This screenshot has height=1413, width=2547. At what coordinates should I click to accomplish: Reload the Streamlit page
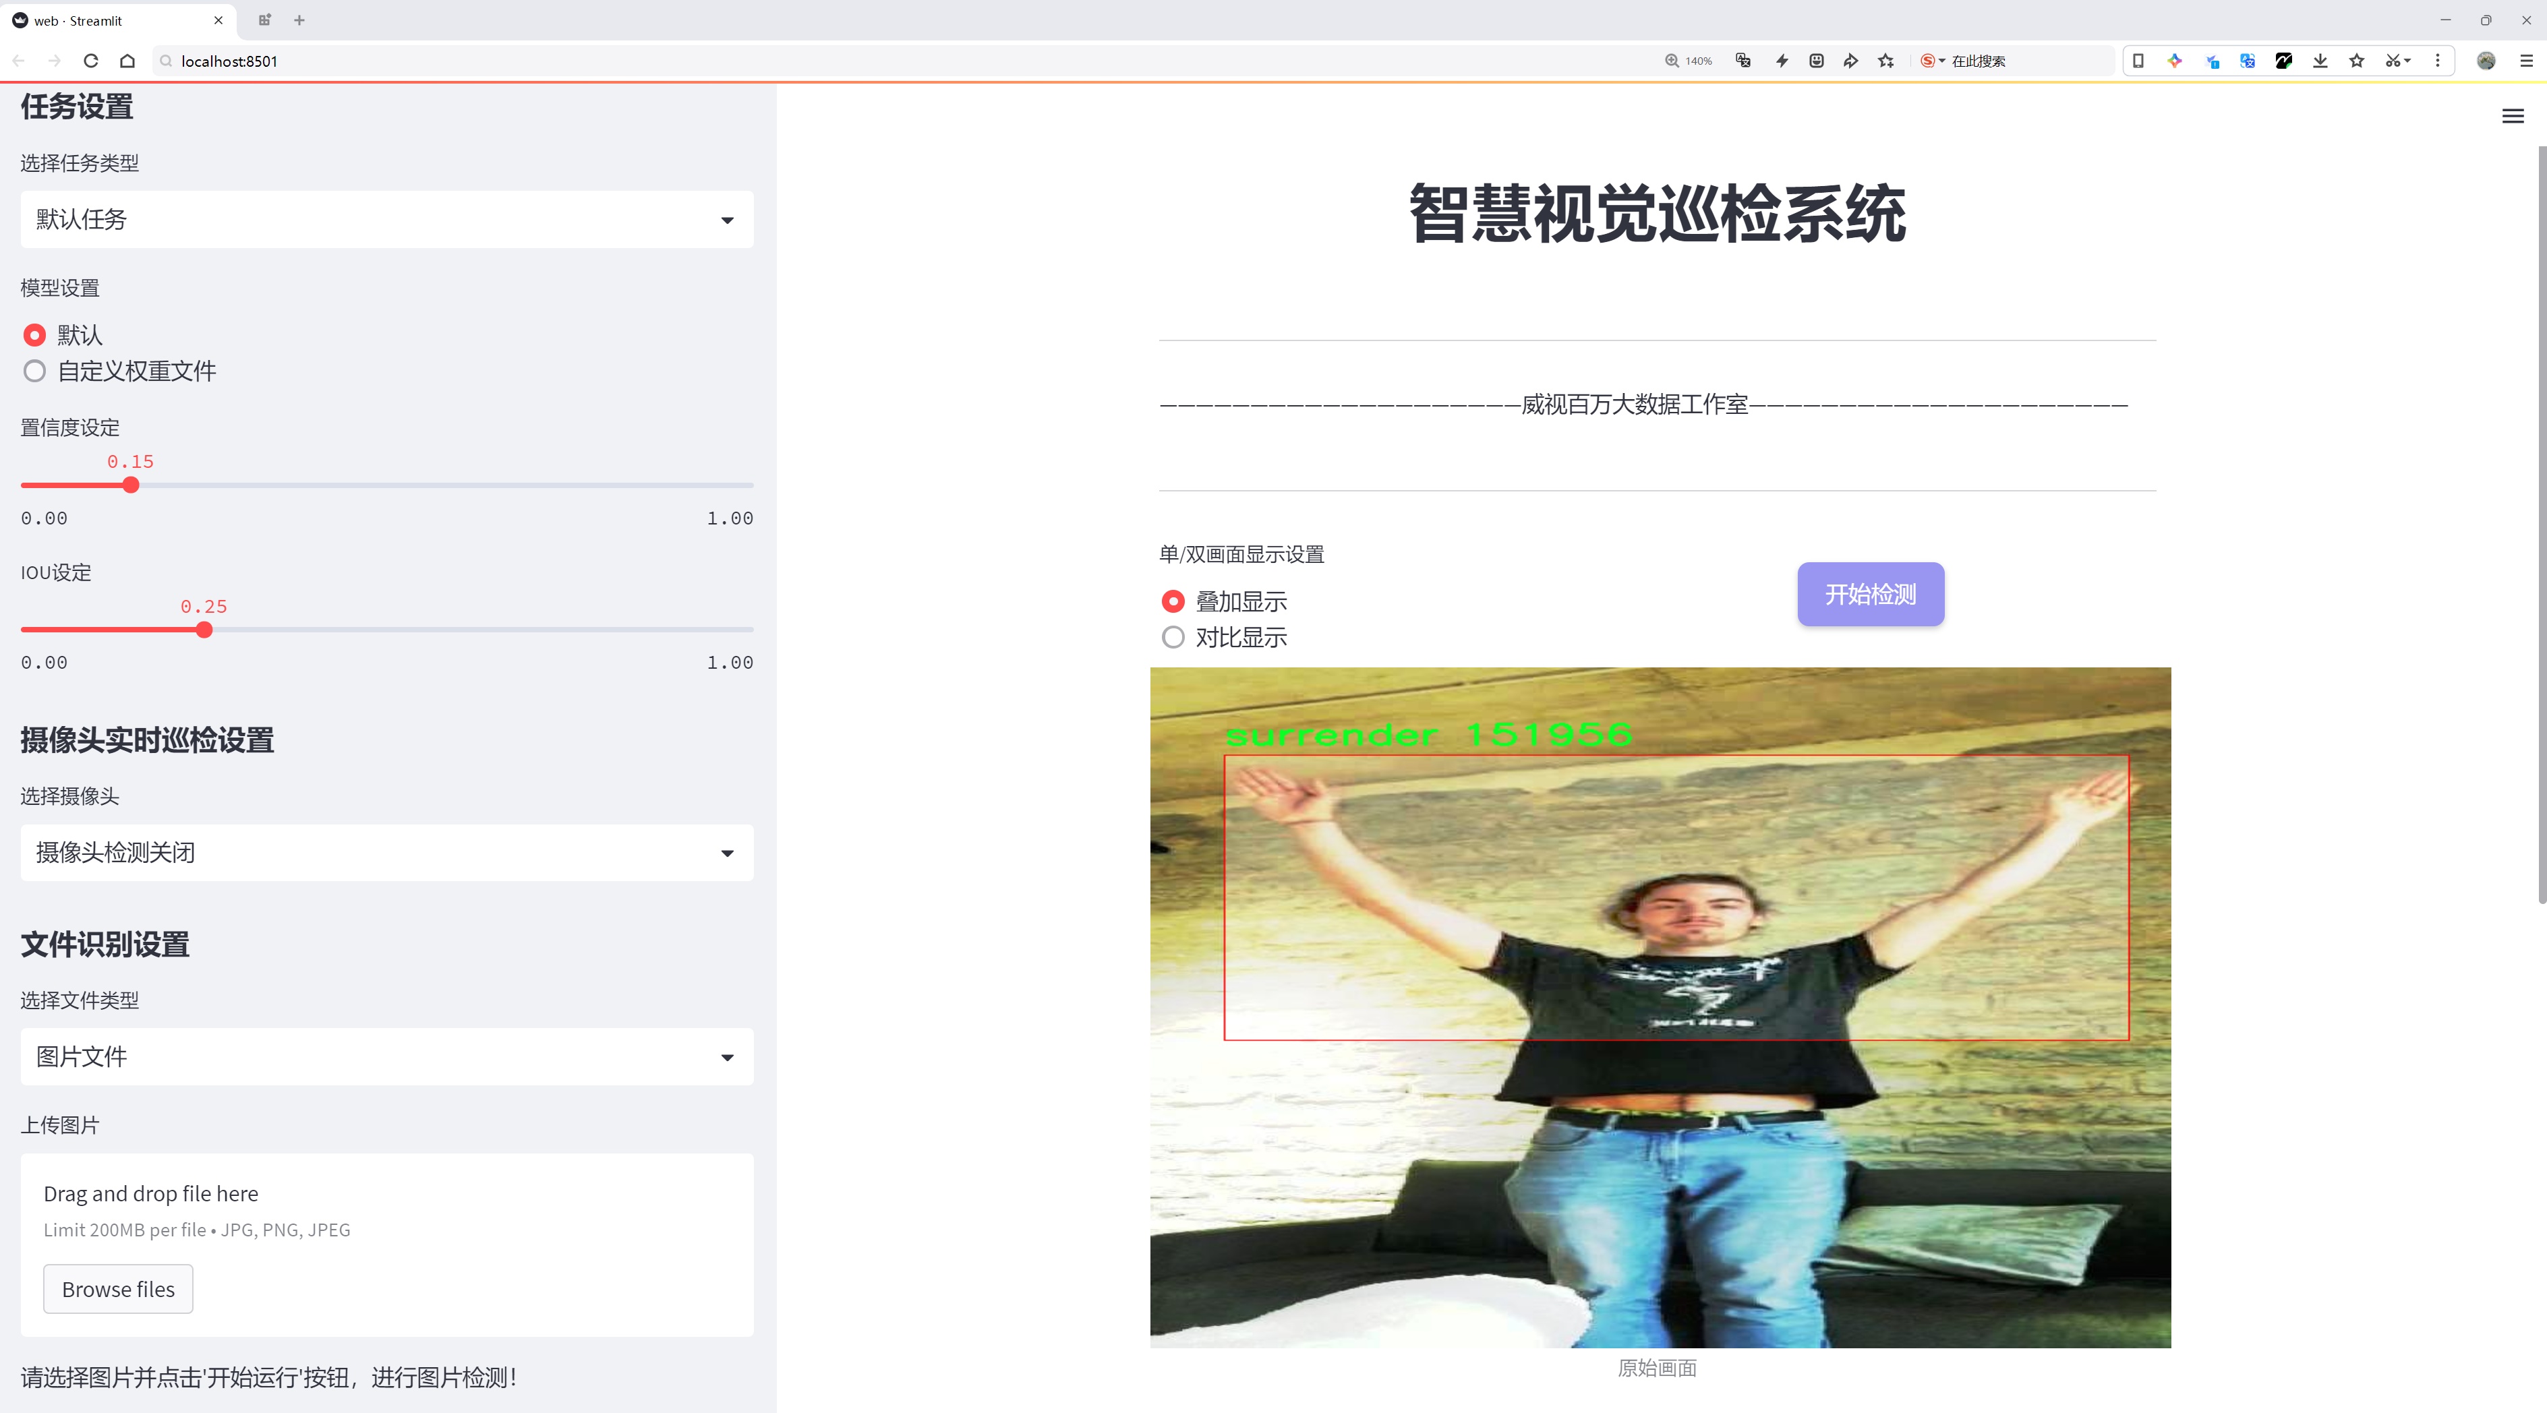pos(91,61)
